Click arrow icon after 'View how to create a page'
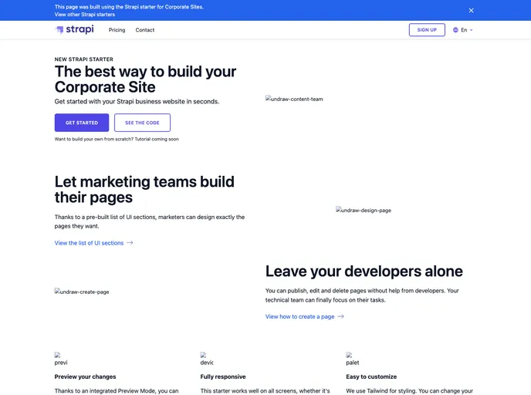This screenshot has width=531, height=395. (340, 316)
